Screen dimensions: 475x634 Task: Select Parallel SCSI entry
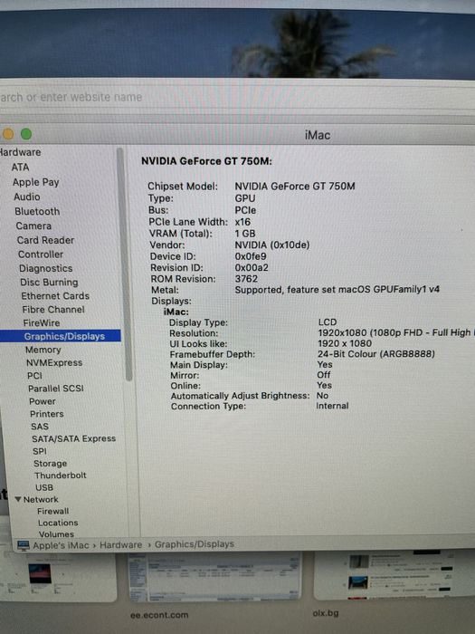click(x=56, y=389)
